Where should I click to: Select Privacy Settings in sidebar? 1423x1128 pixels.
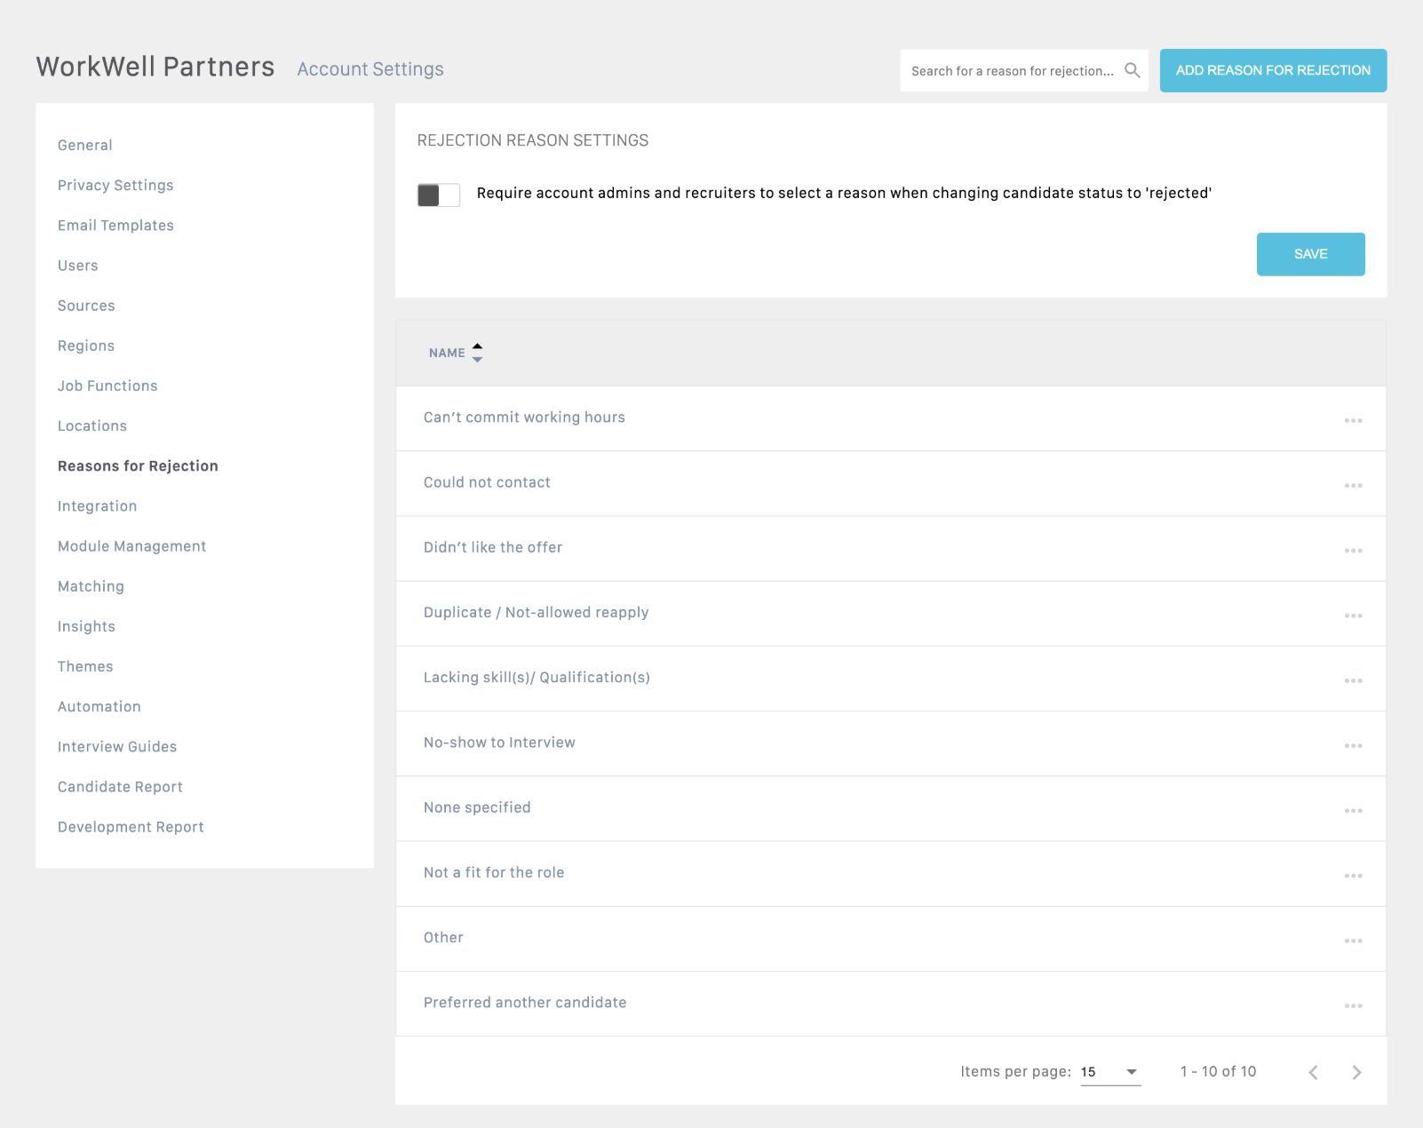(115, 186)
